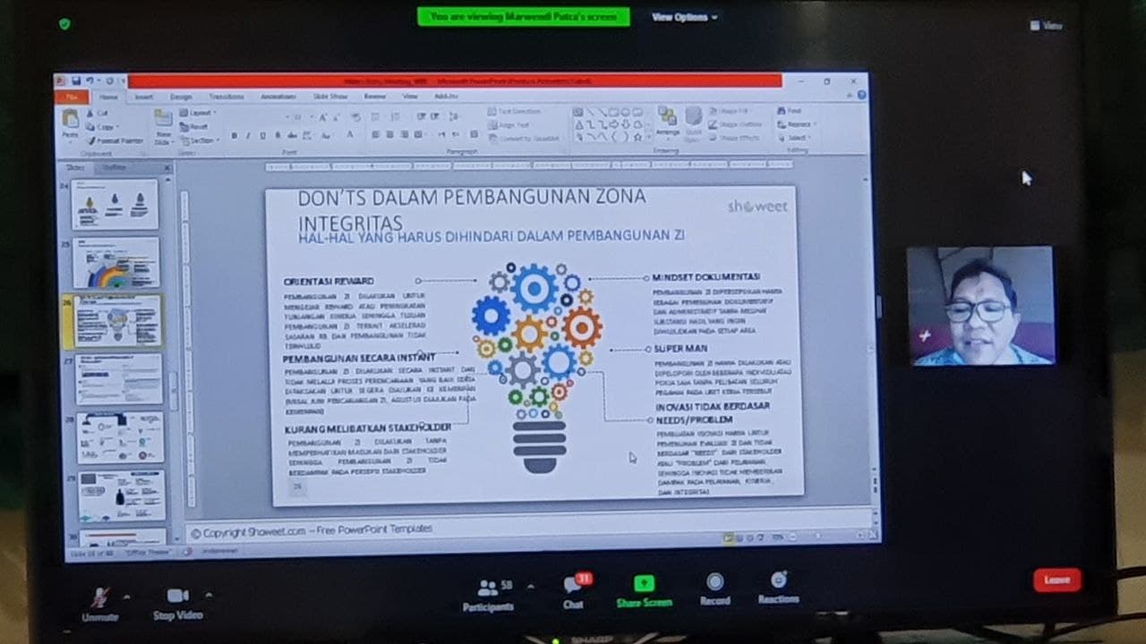Click the View button at top right
Viewport: 1146px width, 644px height.
pyautogui.click(x=1046, y=26)
